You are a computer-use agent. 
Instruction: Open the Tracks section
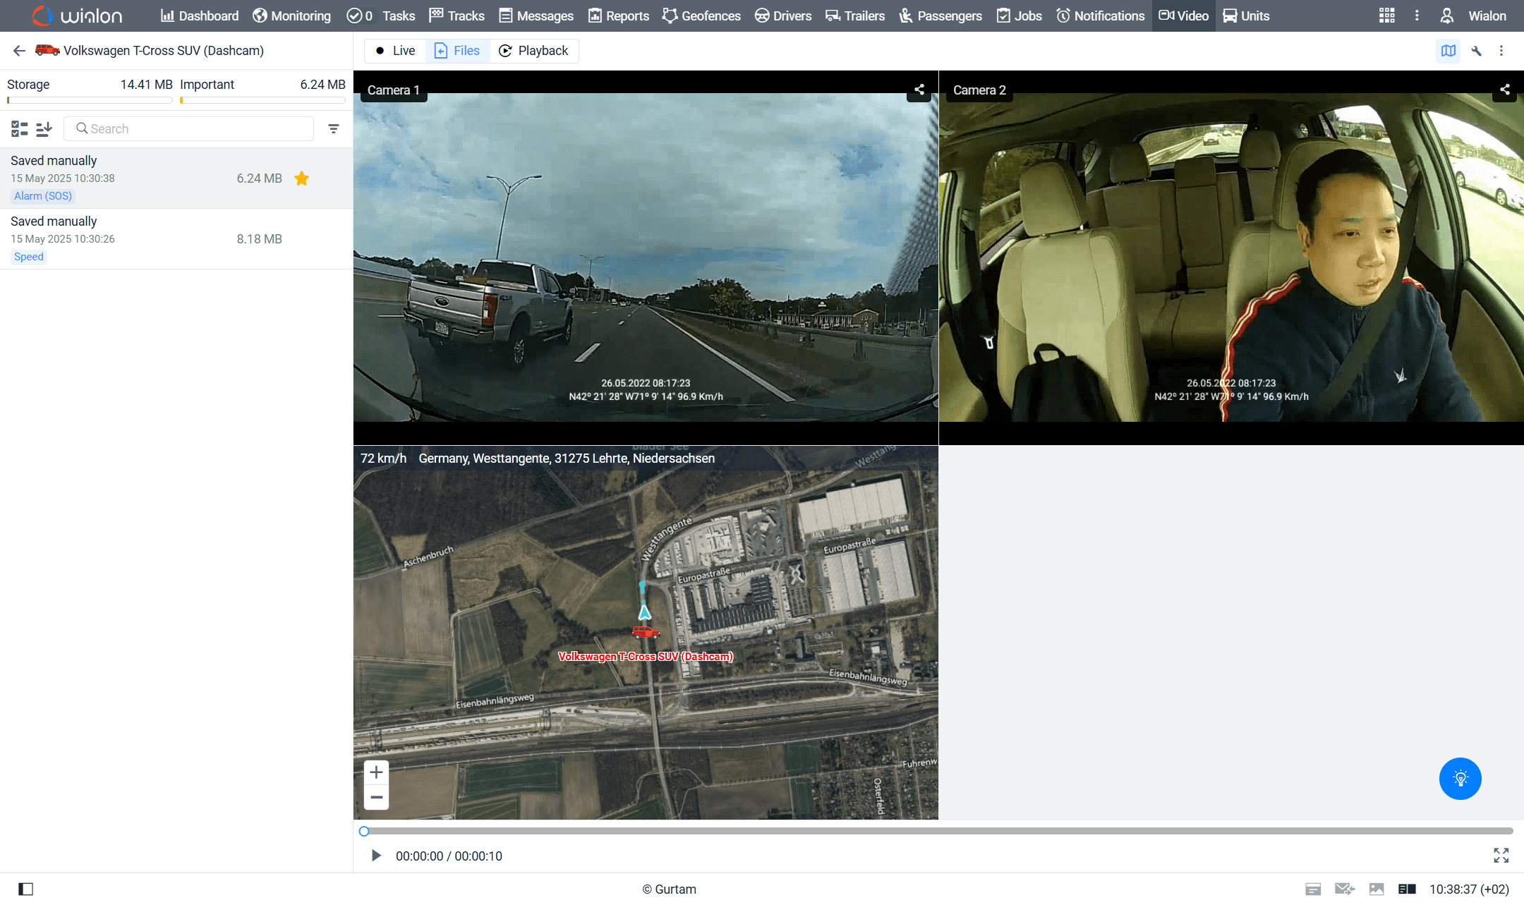pos(456,16)
